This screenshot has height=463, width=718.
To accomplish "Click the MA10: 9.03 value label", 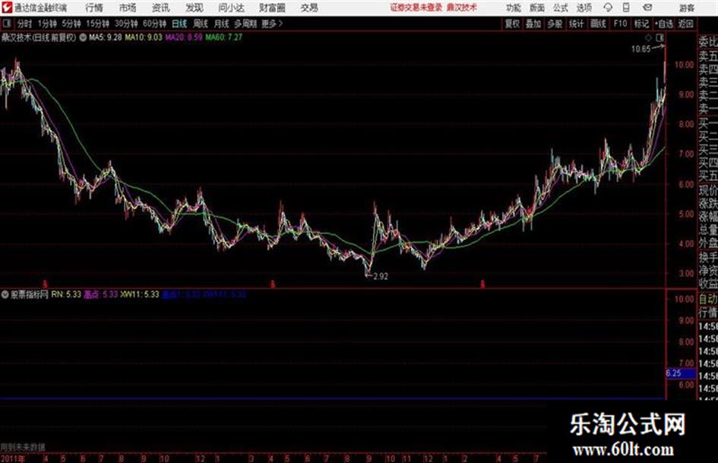I will pyautogui.click(x=144, y=37).
